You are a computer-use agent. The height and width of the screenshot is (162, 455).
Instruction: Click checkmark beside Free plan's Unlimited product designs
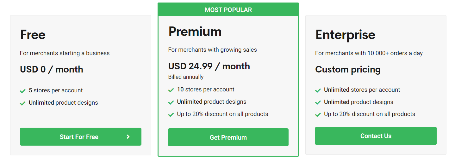click(23, 103)
